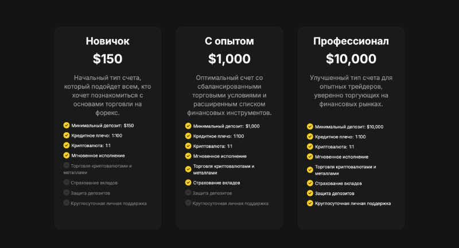The width and height of the screenshot is (459, 248).
Task: Click yellow check beside С опытом Торговля криптовалютами
Action: [188, 169]
